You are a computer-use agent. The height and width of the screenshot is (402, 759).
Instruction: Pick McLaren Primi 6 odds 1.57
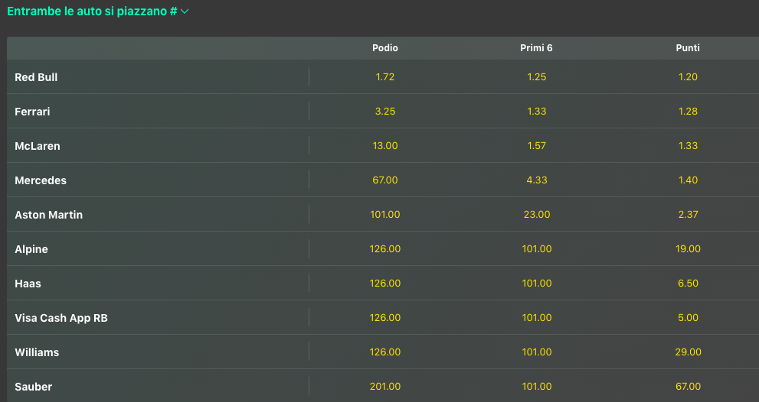tap(537, 146)
